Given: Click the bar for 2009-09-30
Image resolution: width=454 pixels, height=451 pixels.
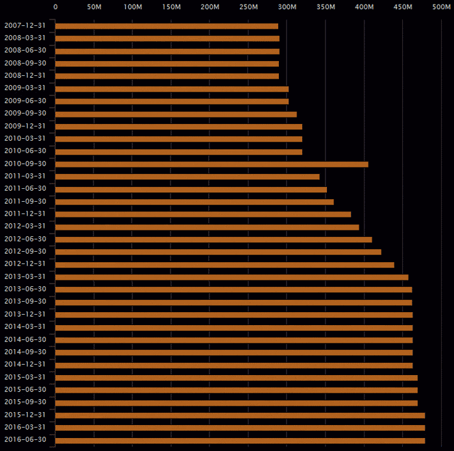Looking at the screenshot, I should coord(176,114).
